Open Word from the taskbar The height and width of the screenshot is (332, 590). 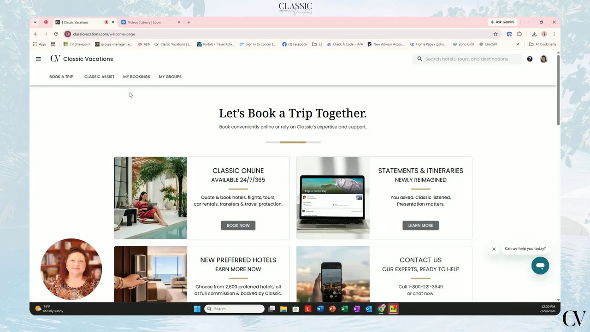tap(320, 309)
